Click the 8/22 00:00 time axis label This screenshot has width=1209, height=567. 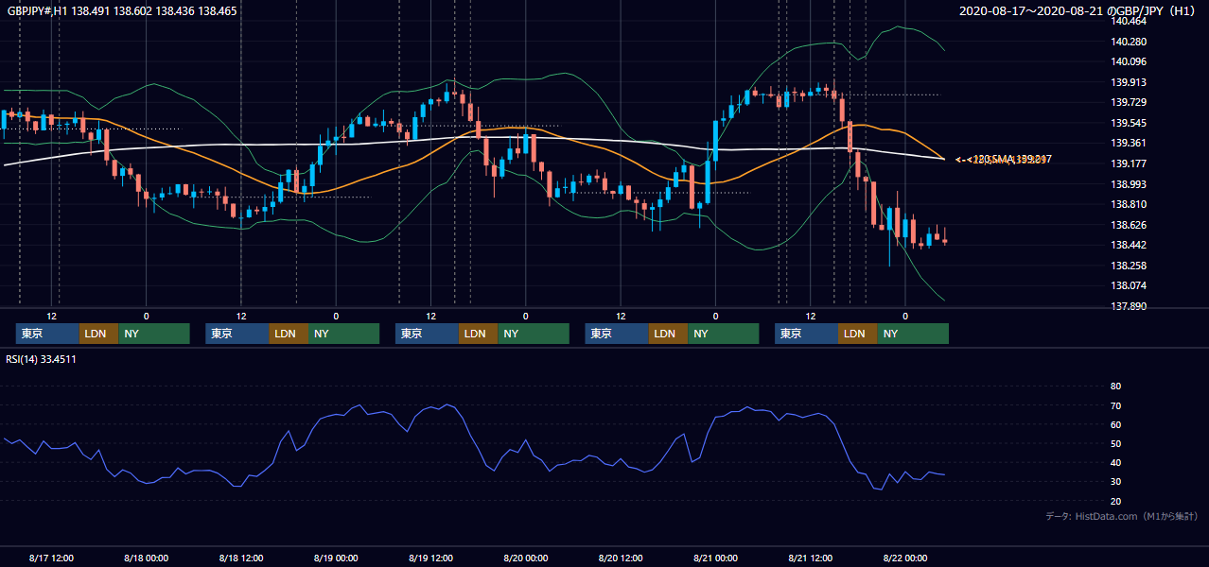(x=905, y=558)
